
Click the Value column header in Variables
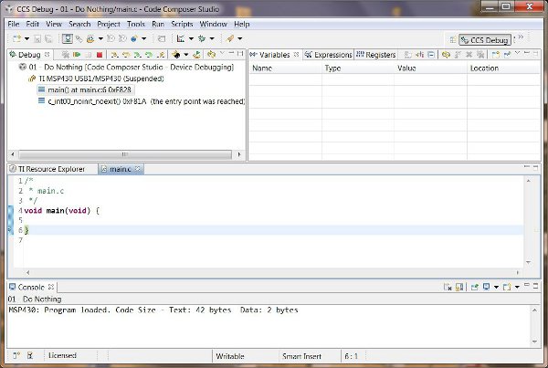(430, 68)
